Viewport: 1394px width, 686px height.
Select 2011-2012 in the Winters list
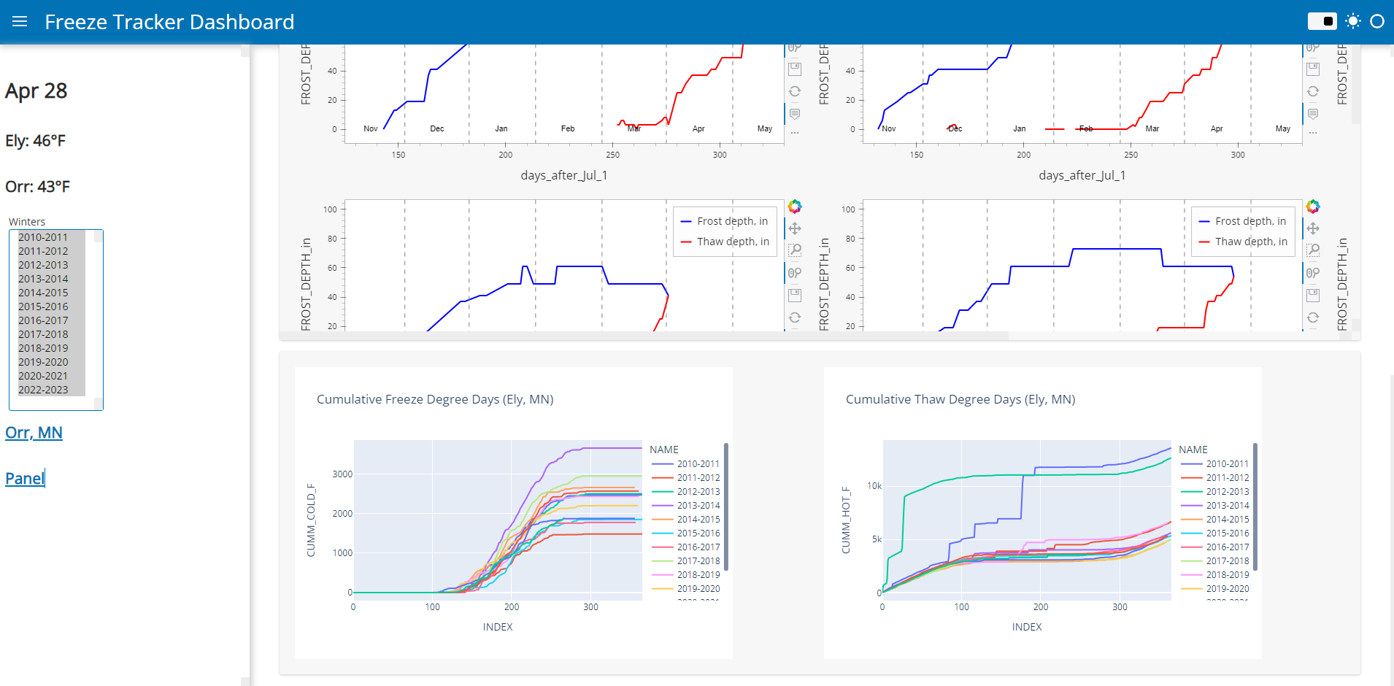pyautogui.click(x=51, y=251)
